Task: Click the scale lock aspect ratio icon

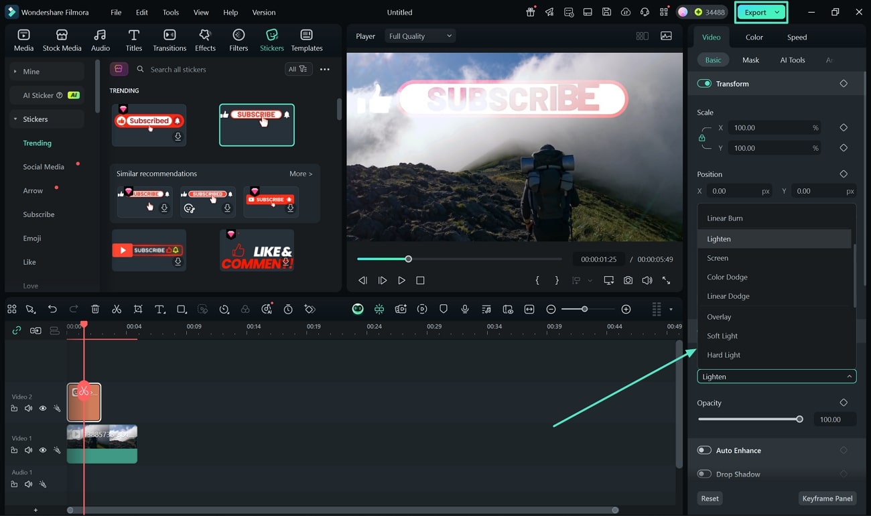Action: [702, 138]
